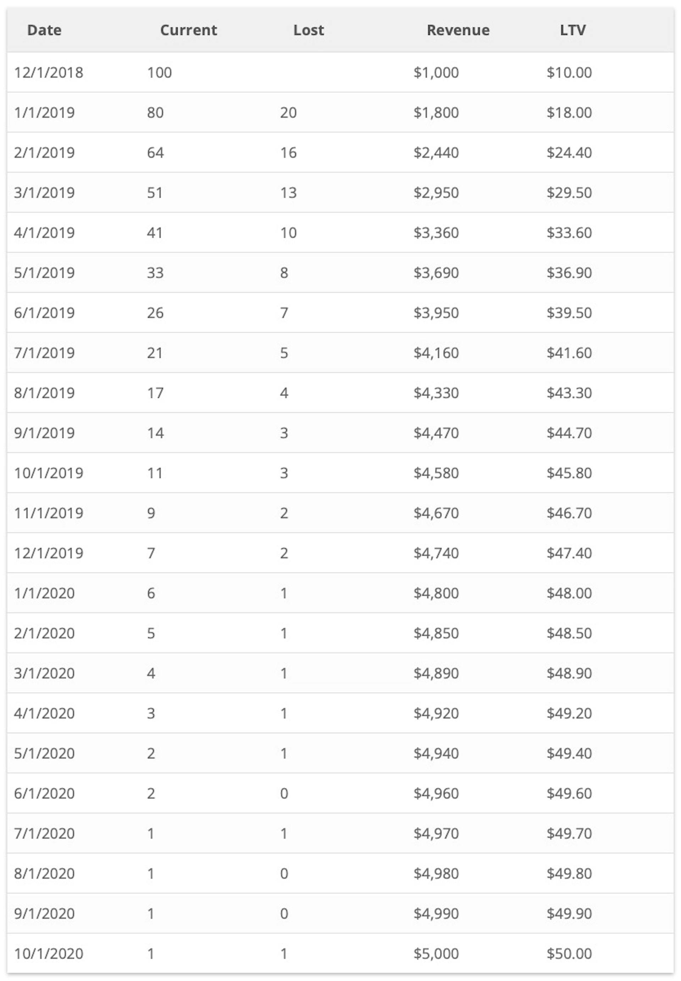
Task: Select Lost value 20 in 1/1/2019 row
Action: click(x=288, y=113)
